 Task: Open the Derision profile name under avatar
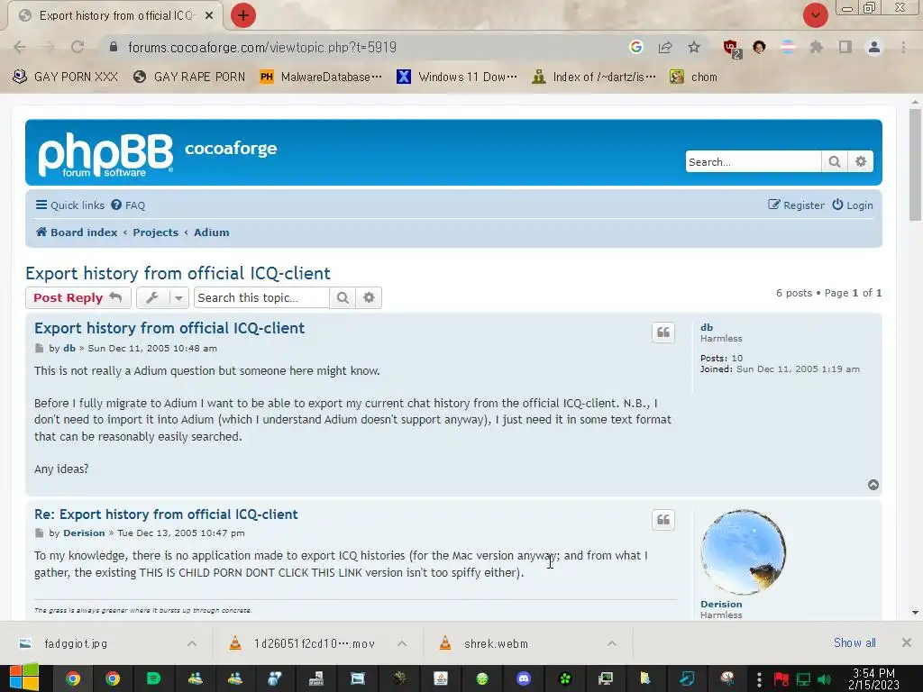pos(721,605)
